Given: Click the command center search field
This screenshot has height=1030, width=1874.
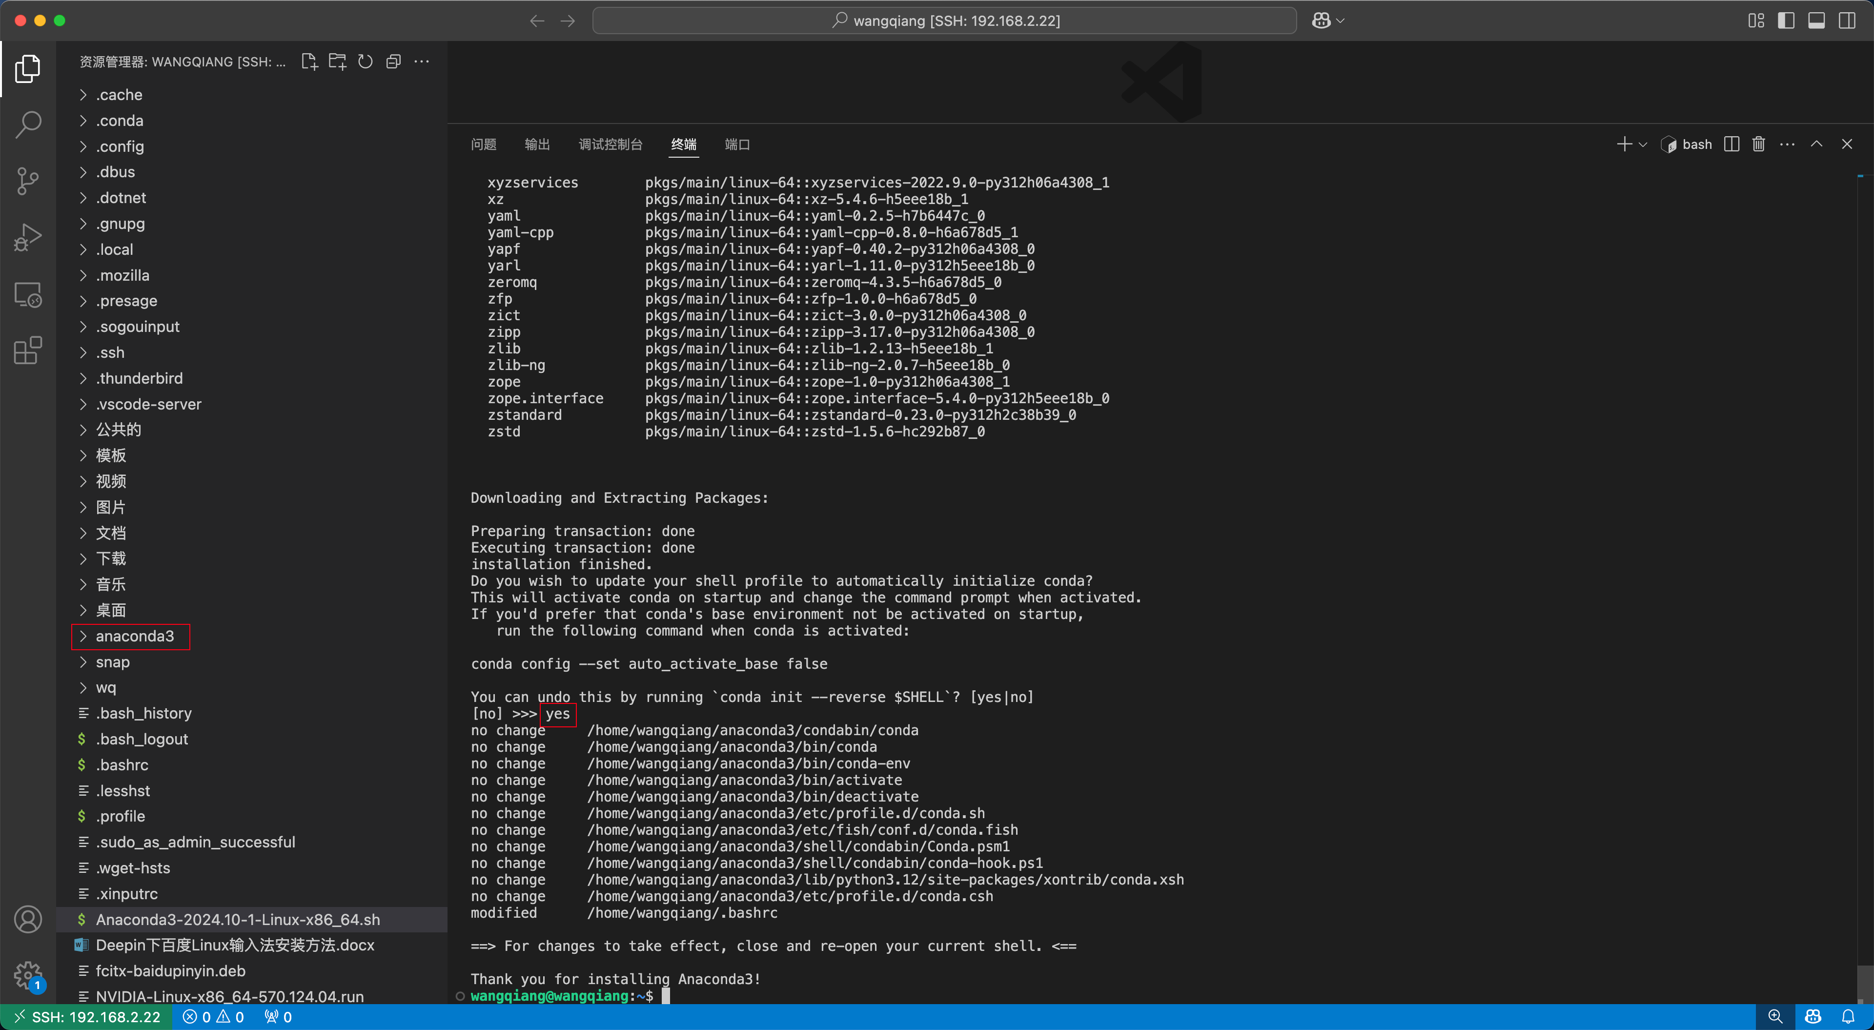Looking at the screenshot, I should [x=944, y=21].
